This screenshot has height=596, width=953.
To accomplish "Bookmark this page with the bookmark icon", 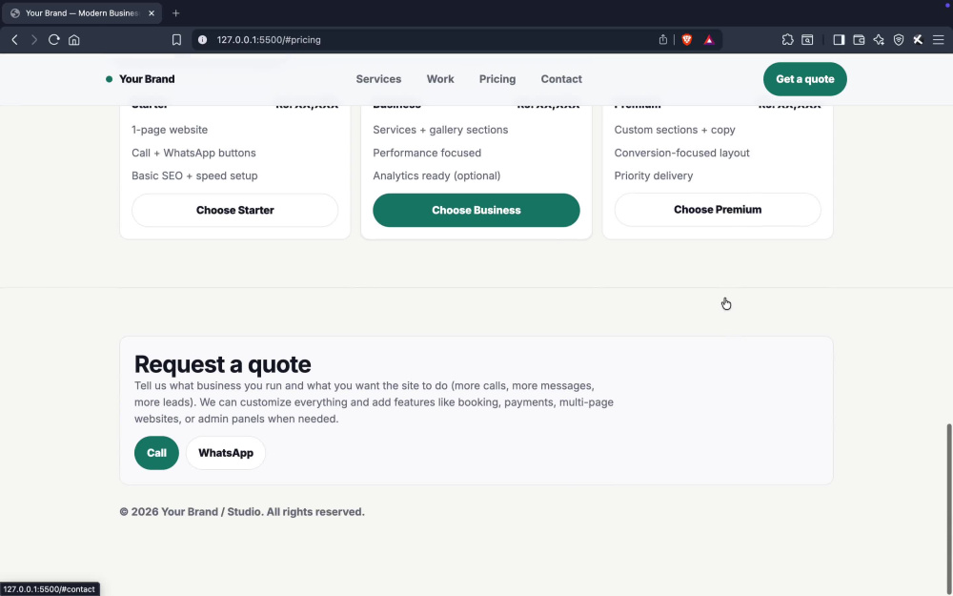I will point(176,39).
